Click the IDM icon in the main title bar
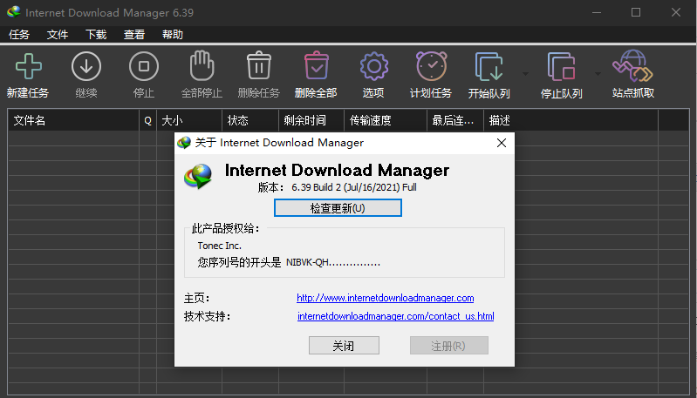Screen dimensions: 697x398 (13, 12)
